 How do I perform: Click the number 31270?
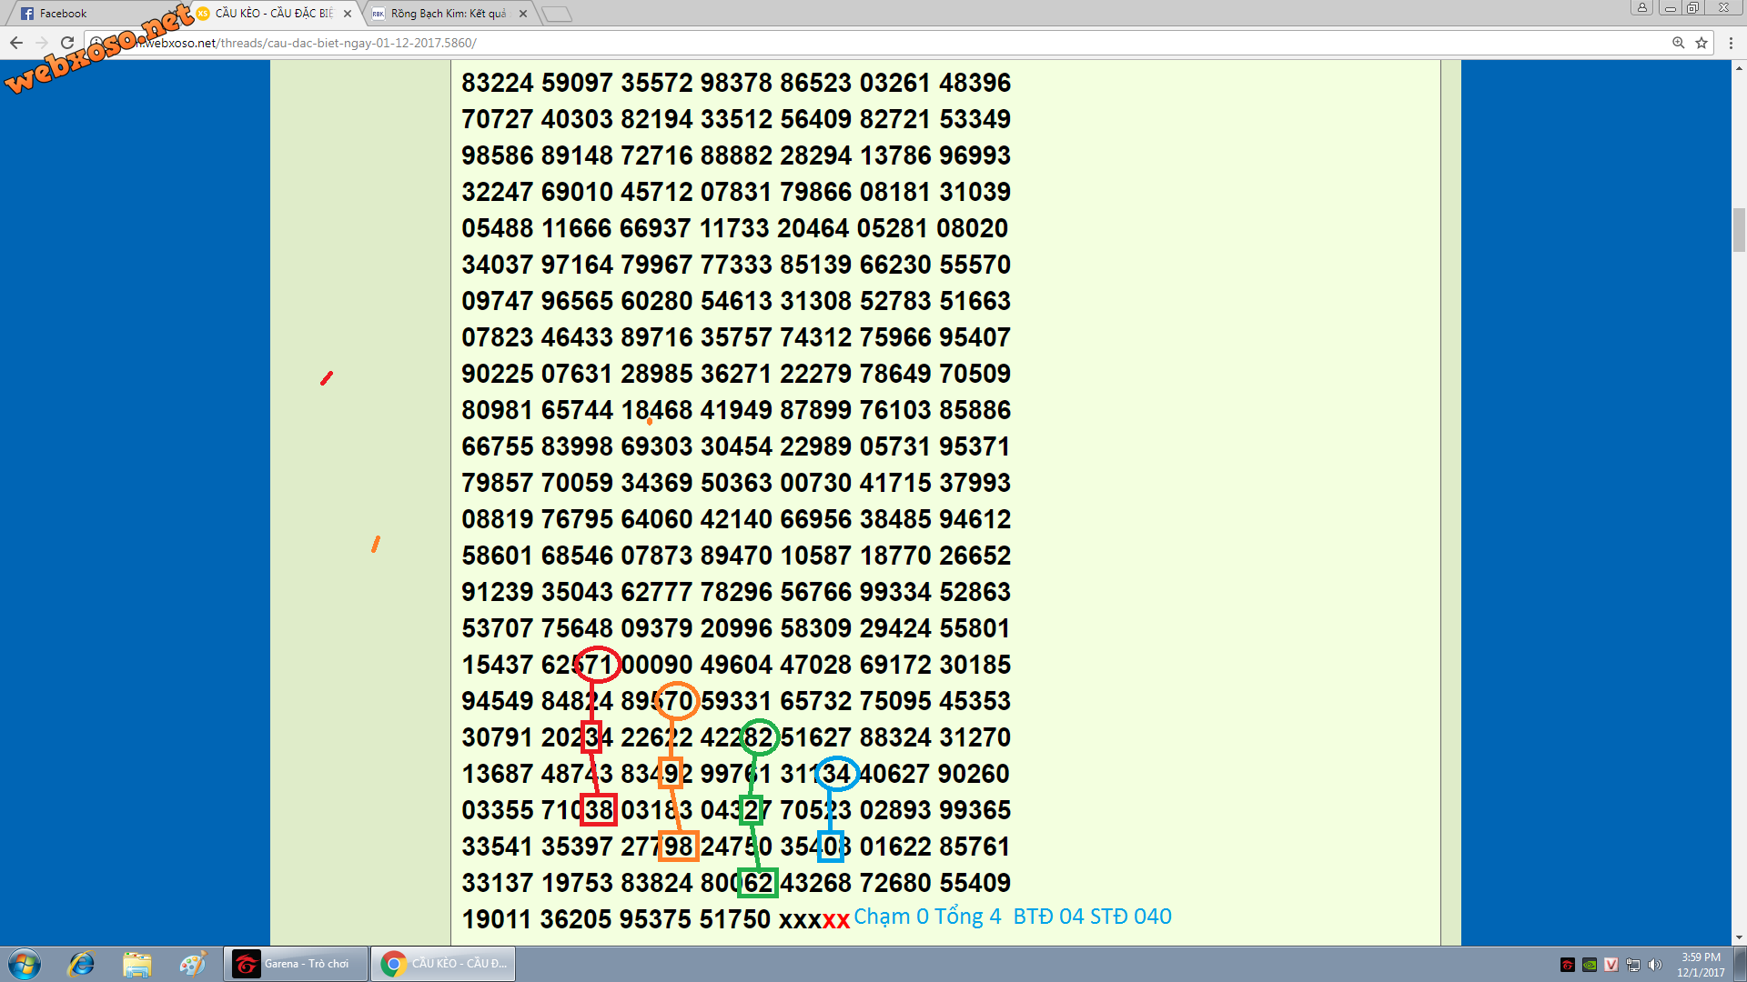click(x=975, y=737)
